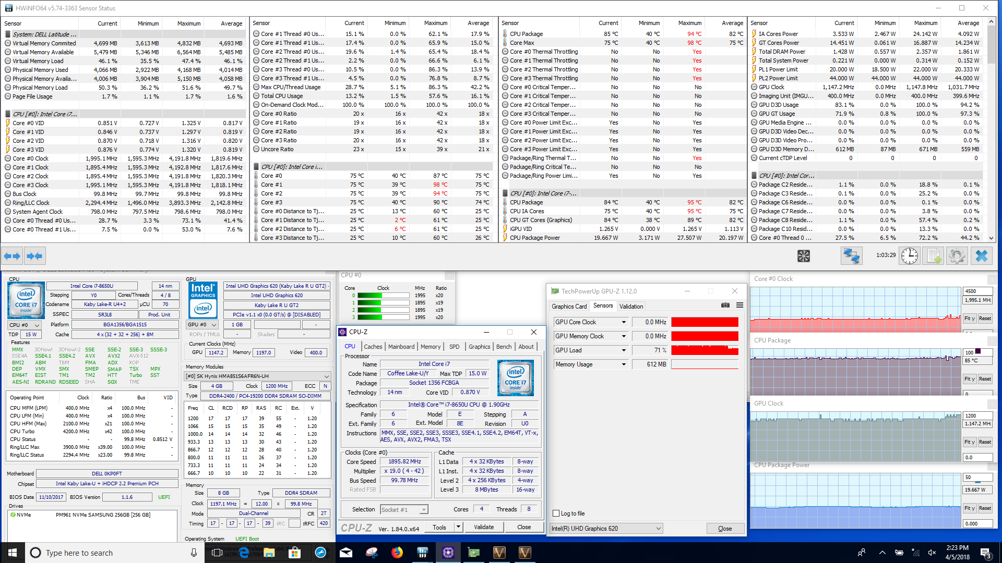1002x563 pixels.
Task: Expand the GPU Load sensor dropdown
Action: pos(624,350)
